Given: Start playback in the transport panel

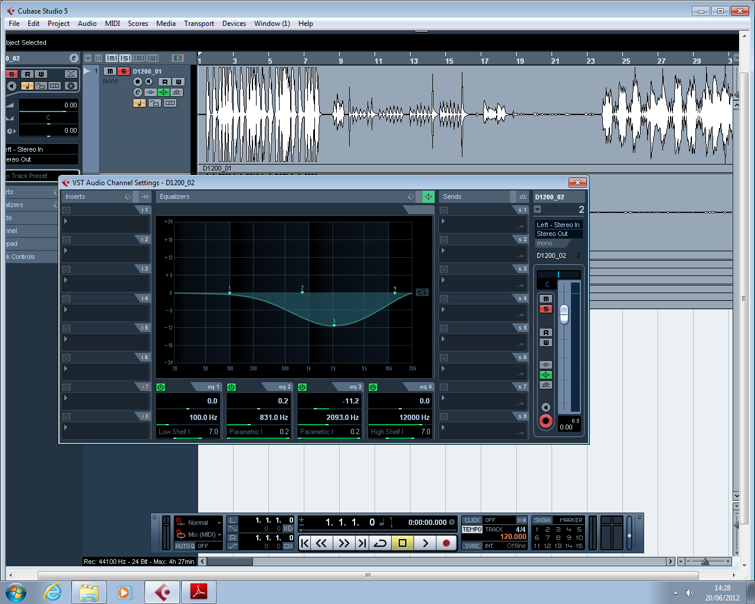Looking at the screenshot, I should [x=425, y=543].
